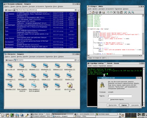Click the Print icon in KWrite toolbar
The width and height of the screenshot is (147, 118).
[103, 12]
